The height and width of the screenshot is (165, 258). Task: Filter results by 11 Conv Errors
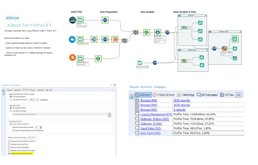pyautogui.click(x=163, y=95)
